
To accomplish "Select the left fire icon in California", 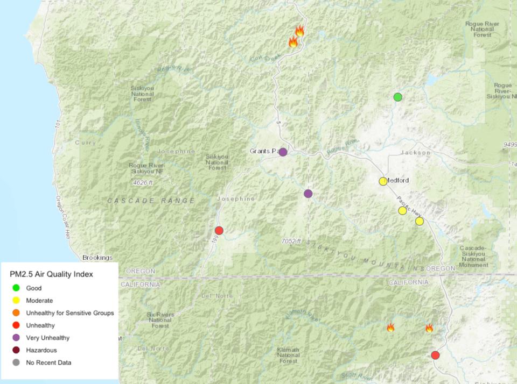I will 390,327.
